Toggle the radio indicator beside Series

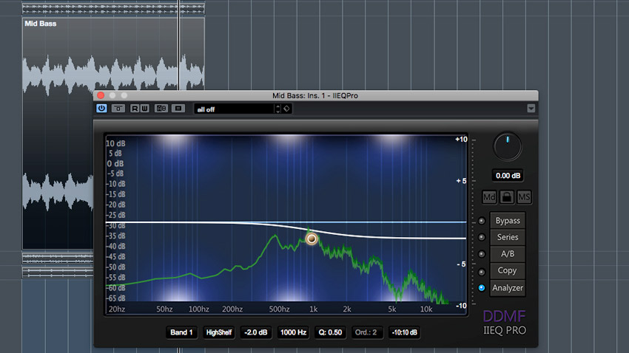482,237
